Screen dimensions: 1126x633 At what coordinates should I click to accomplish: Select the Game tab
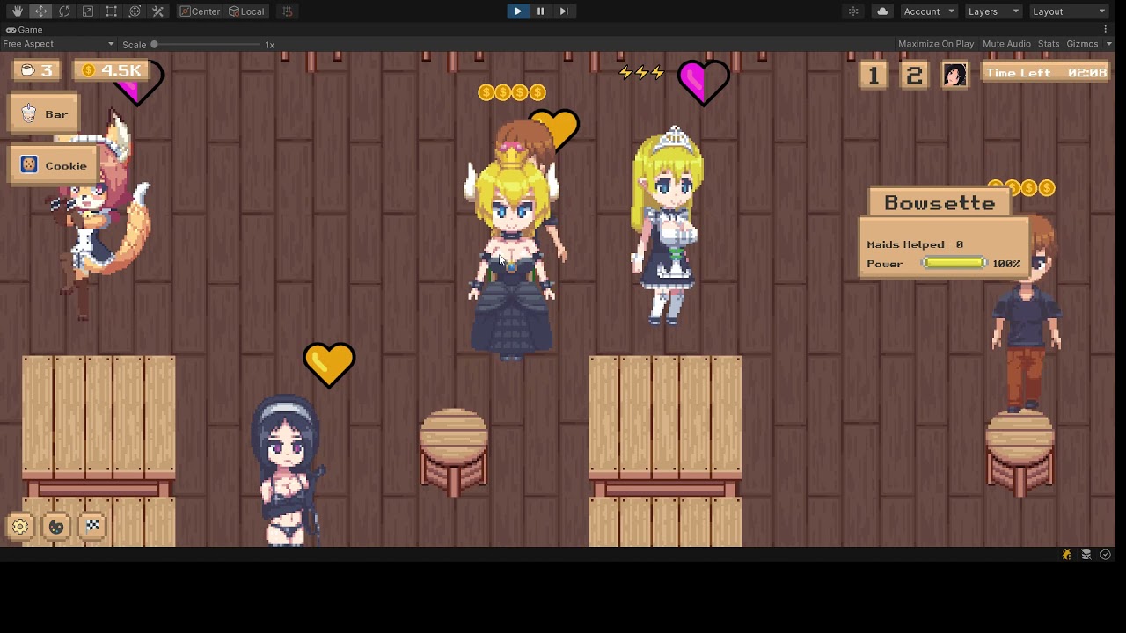point(24,30)
